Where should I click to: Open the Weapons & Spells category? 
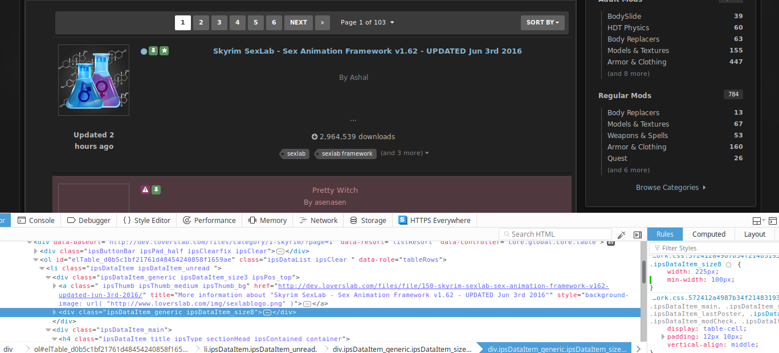coord(638,136)
